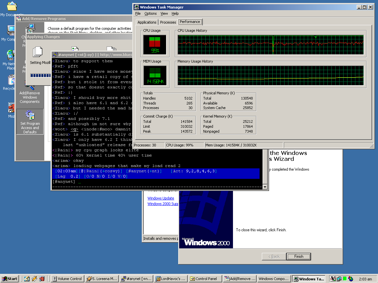Click the MEM Usage gauge showing 141584K

pyautogui.click(x=155, y=76)
